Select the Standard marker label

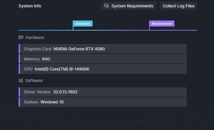point(82,24)
